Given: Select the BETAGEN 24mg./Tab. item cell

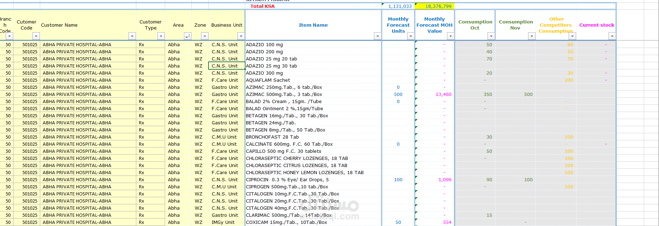Looking at the screenshot, I should tap(313, 123).
